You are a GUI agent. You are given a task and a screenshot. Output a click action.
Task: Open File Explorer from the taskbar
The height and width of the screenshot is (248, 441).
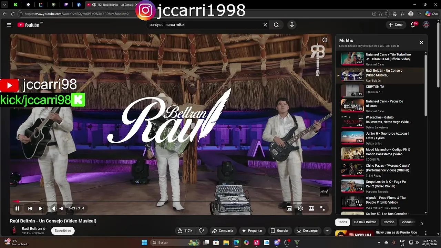coord(226,242)
